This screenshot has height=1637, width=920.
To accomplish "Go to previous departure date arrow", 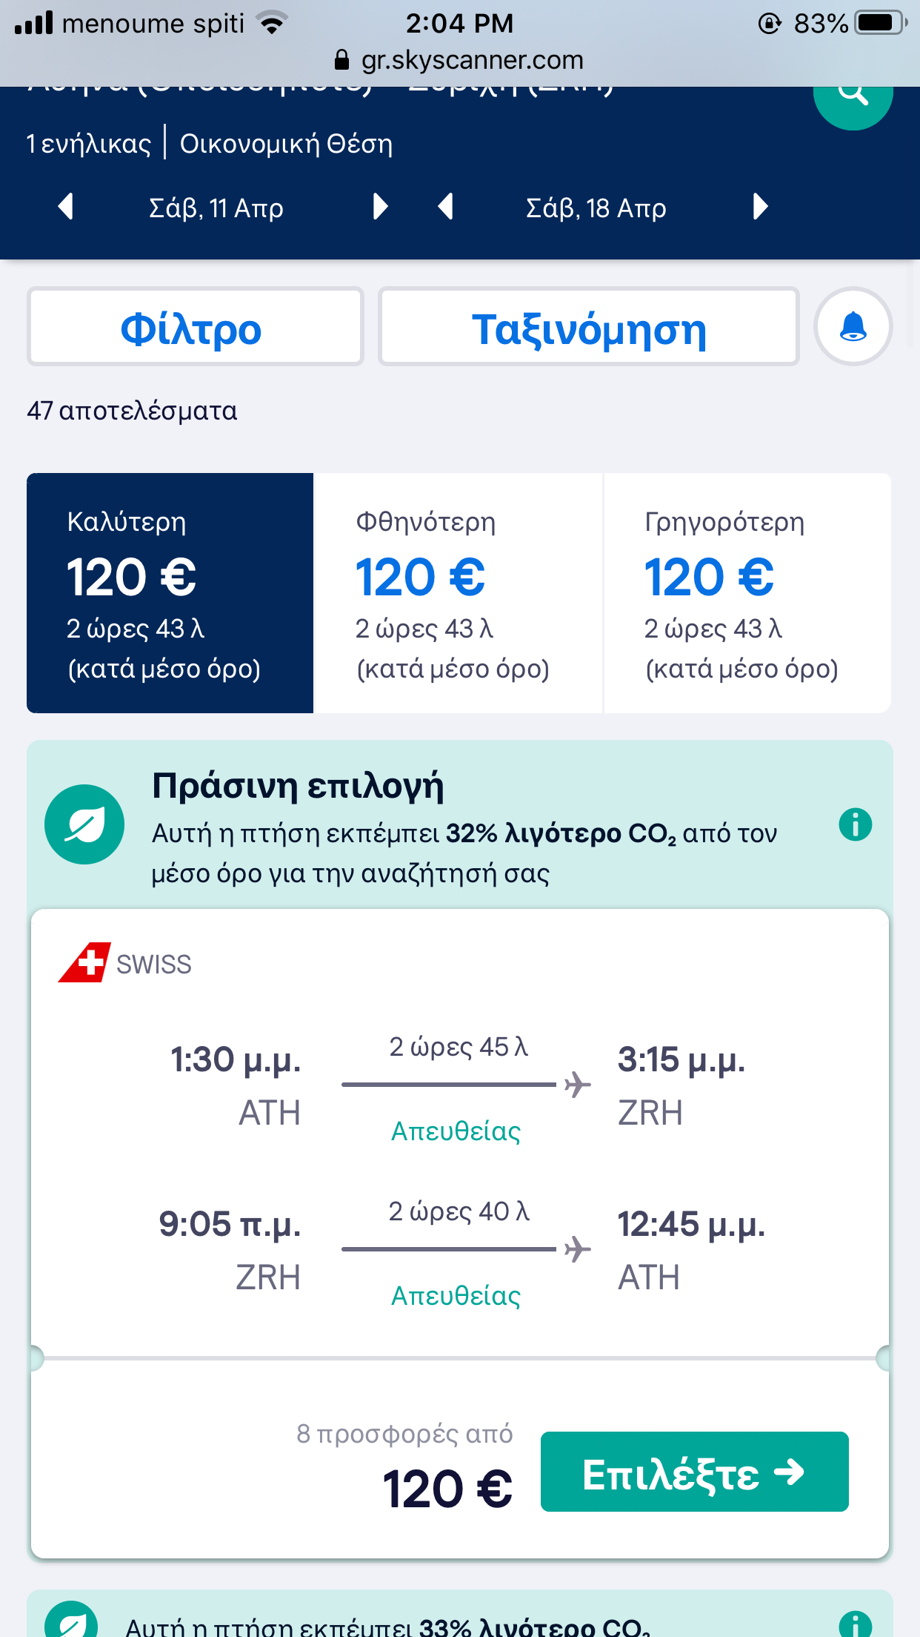I will [x=66, y=207].
